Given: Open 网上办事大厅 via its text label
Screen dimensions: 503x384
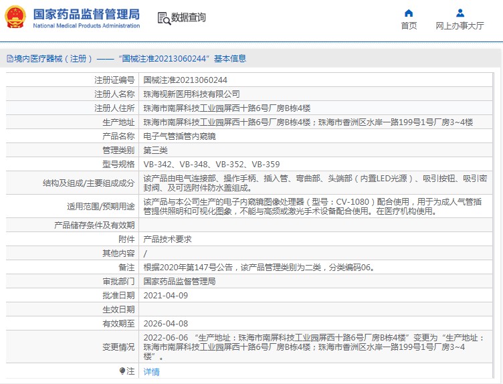Looking at the screenshot, I should coord(460,25).
